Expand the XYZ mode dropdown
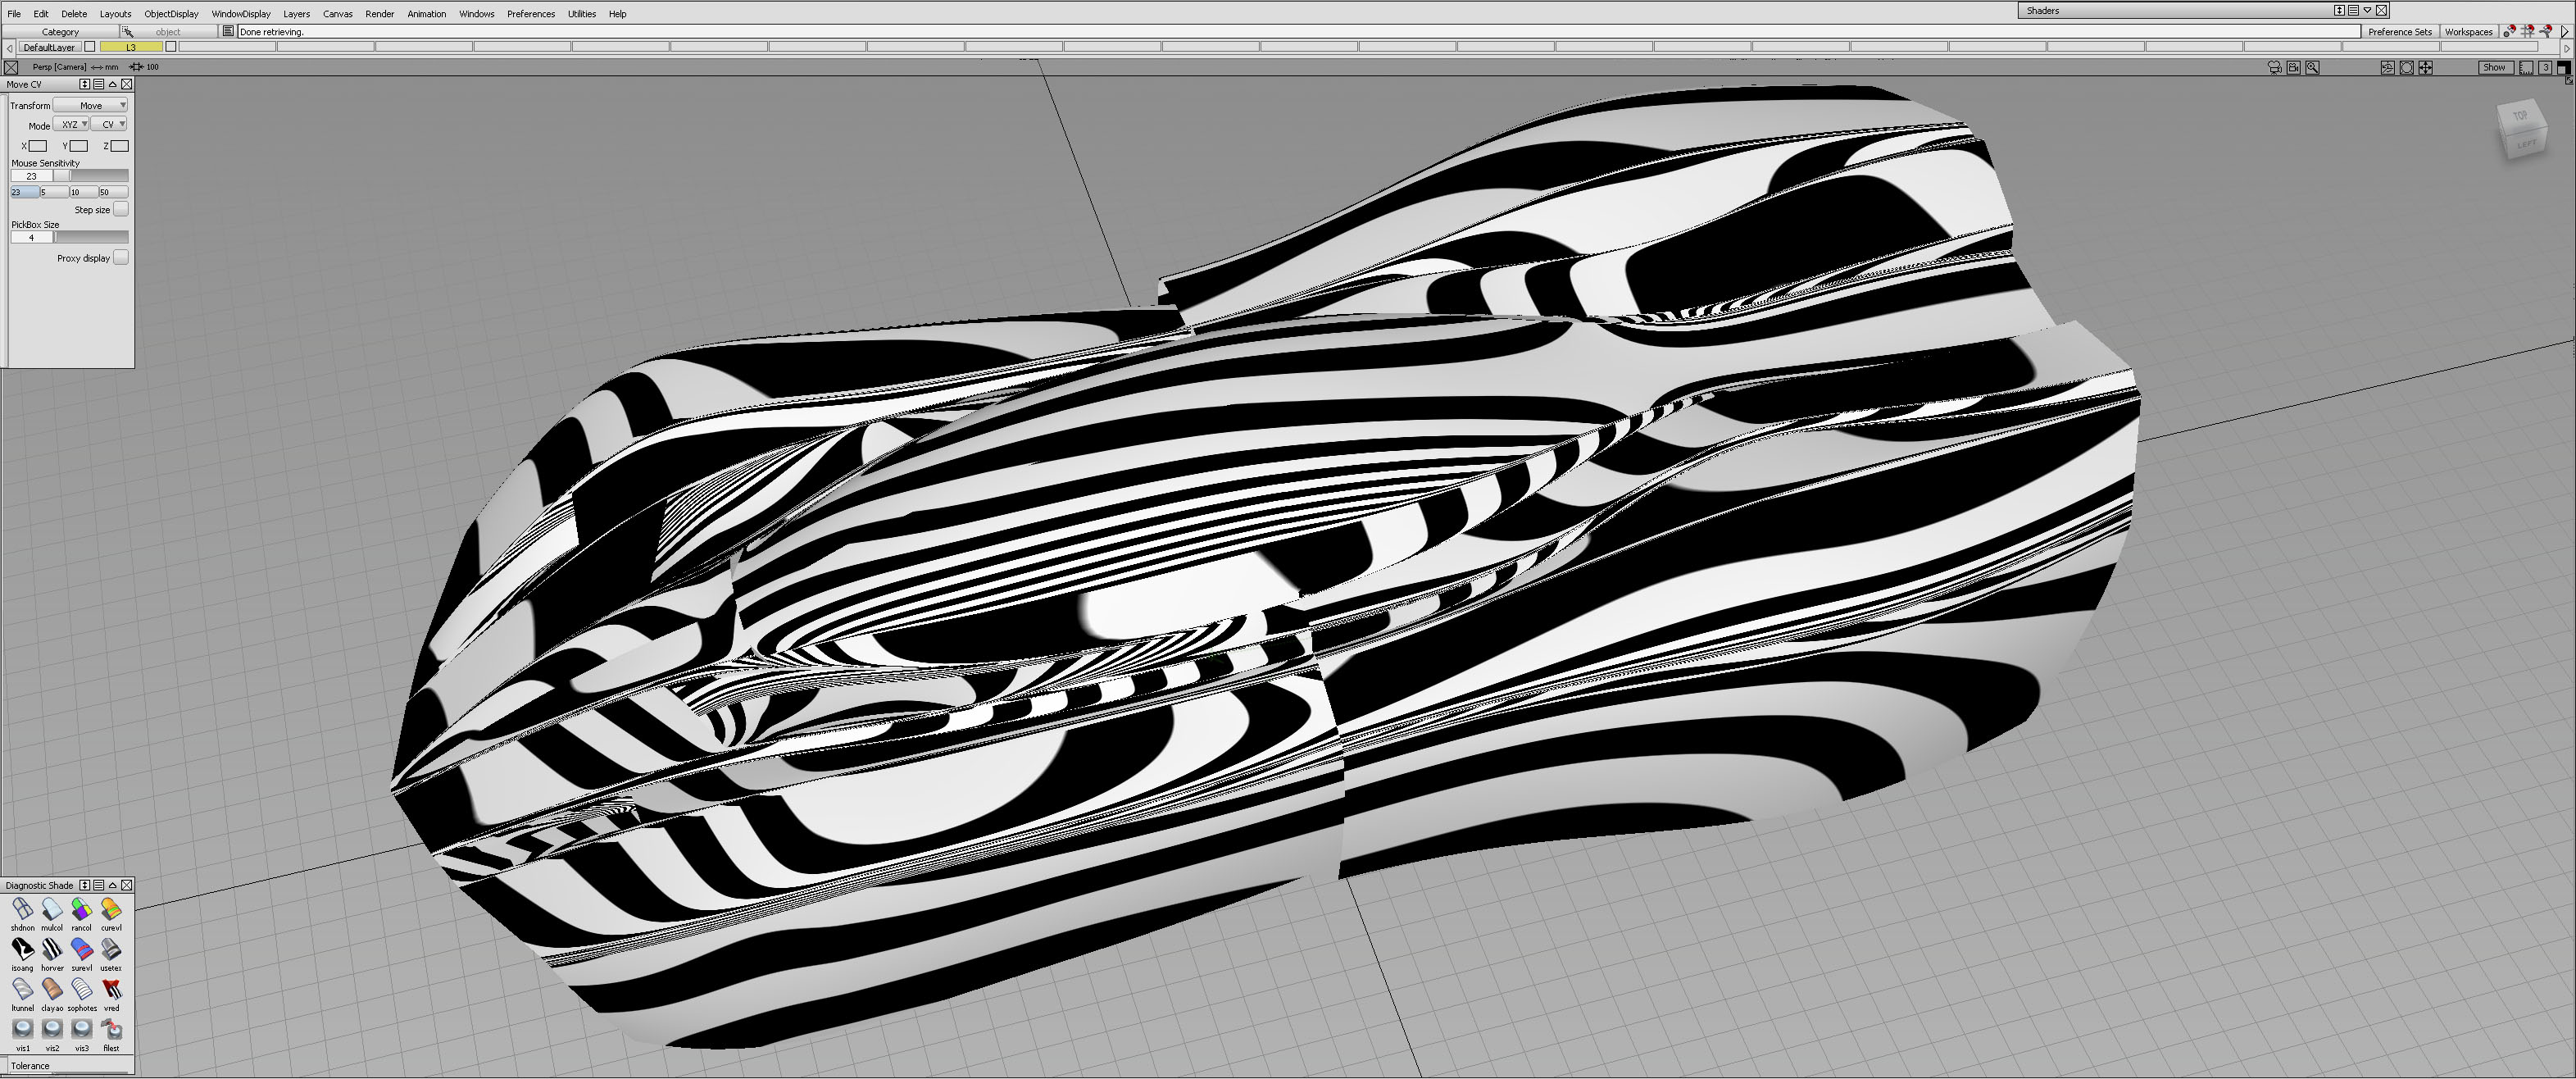Screen dimensions: 2576x1079 [x=71, y=124]
